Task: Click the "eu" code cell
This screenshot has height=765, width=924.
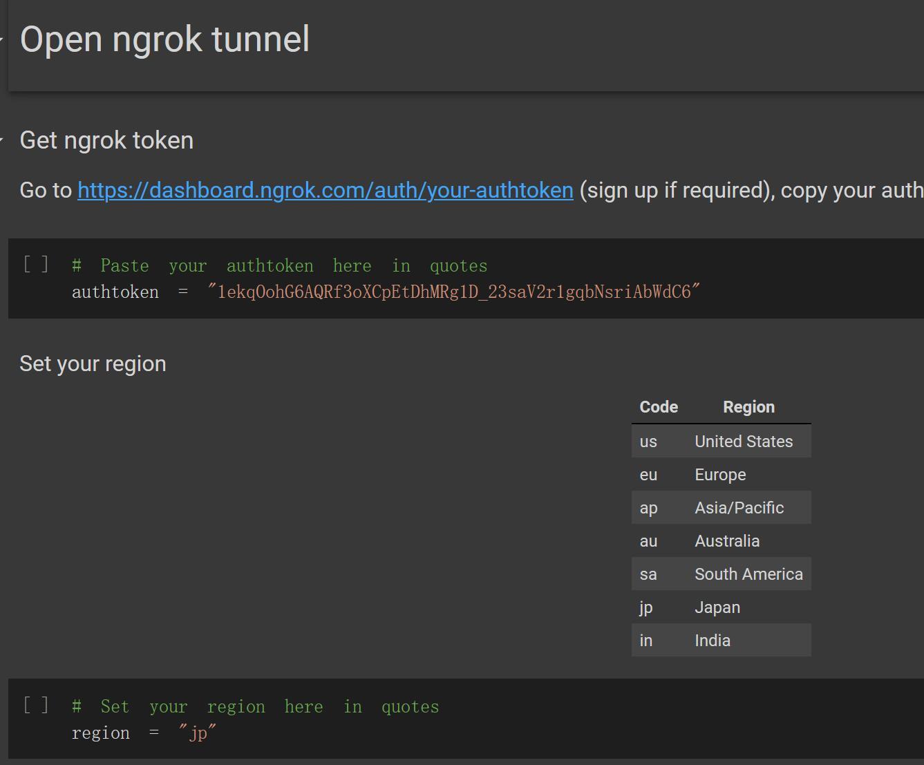Action: coord(648,475)
